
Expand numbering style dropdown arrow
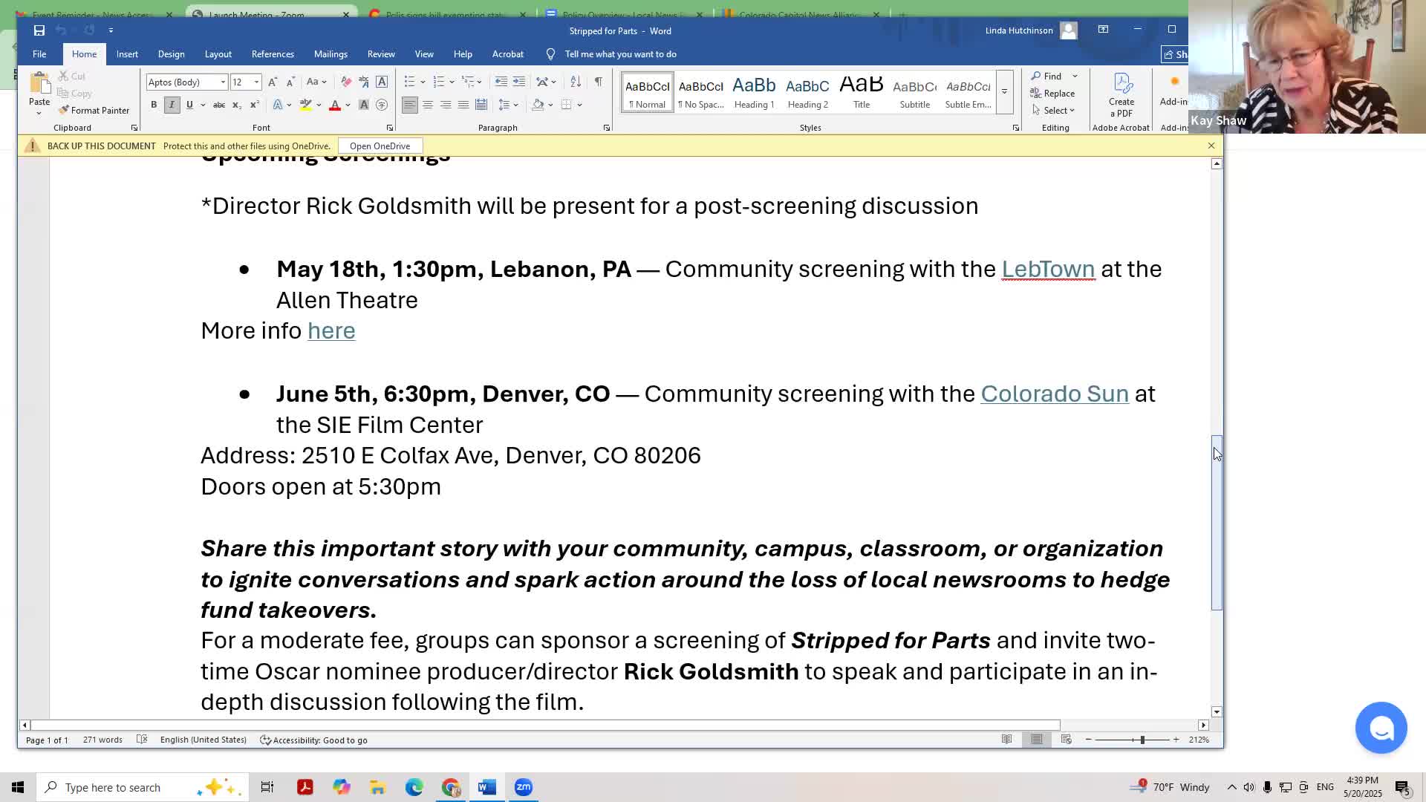pyautogui.click(x=452, y=82)
